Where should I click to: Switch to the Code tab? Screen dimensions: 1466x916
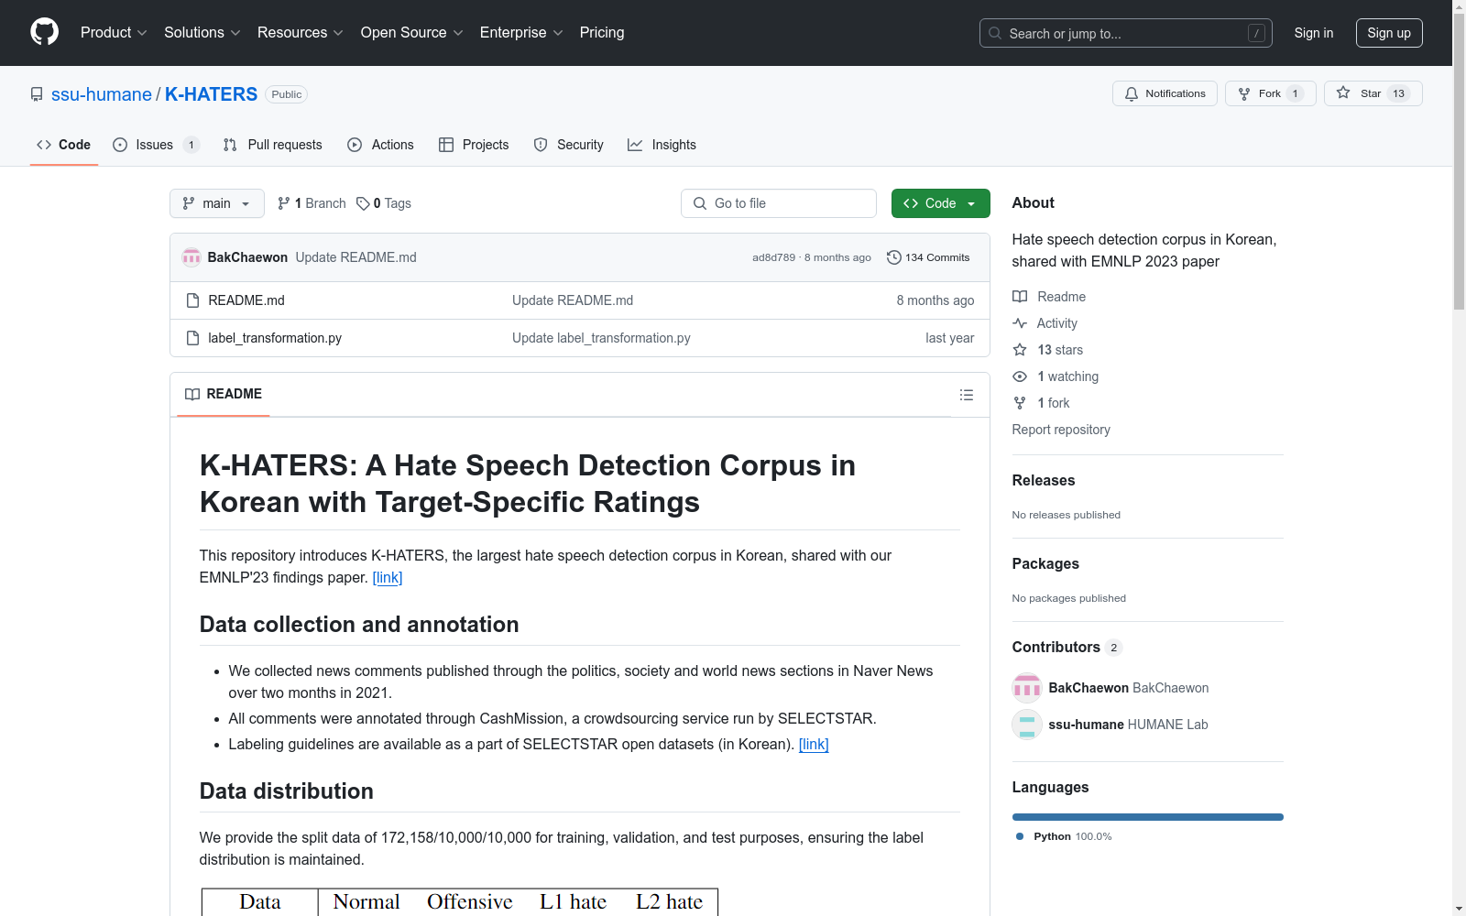[64, 145]
